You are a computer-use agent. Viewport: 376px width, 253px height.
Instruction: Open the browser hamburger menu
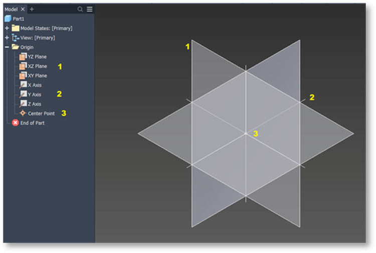click(90, 9)
